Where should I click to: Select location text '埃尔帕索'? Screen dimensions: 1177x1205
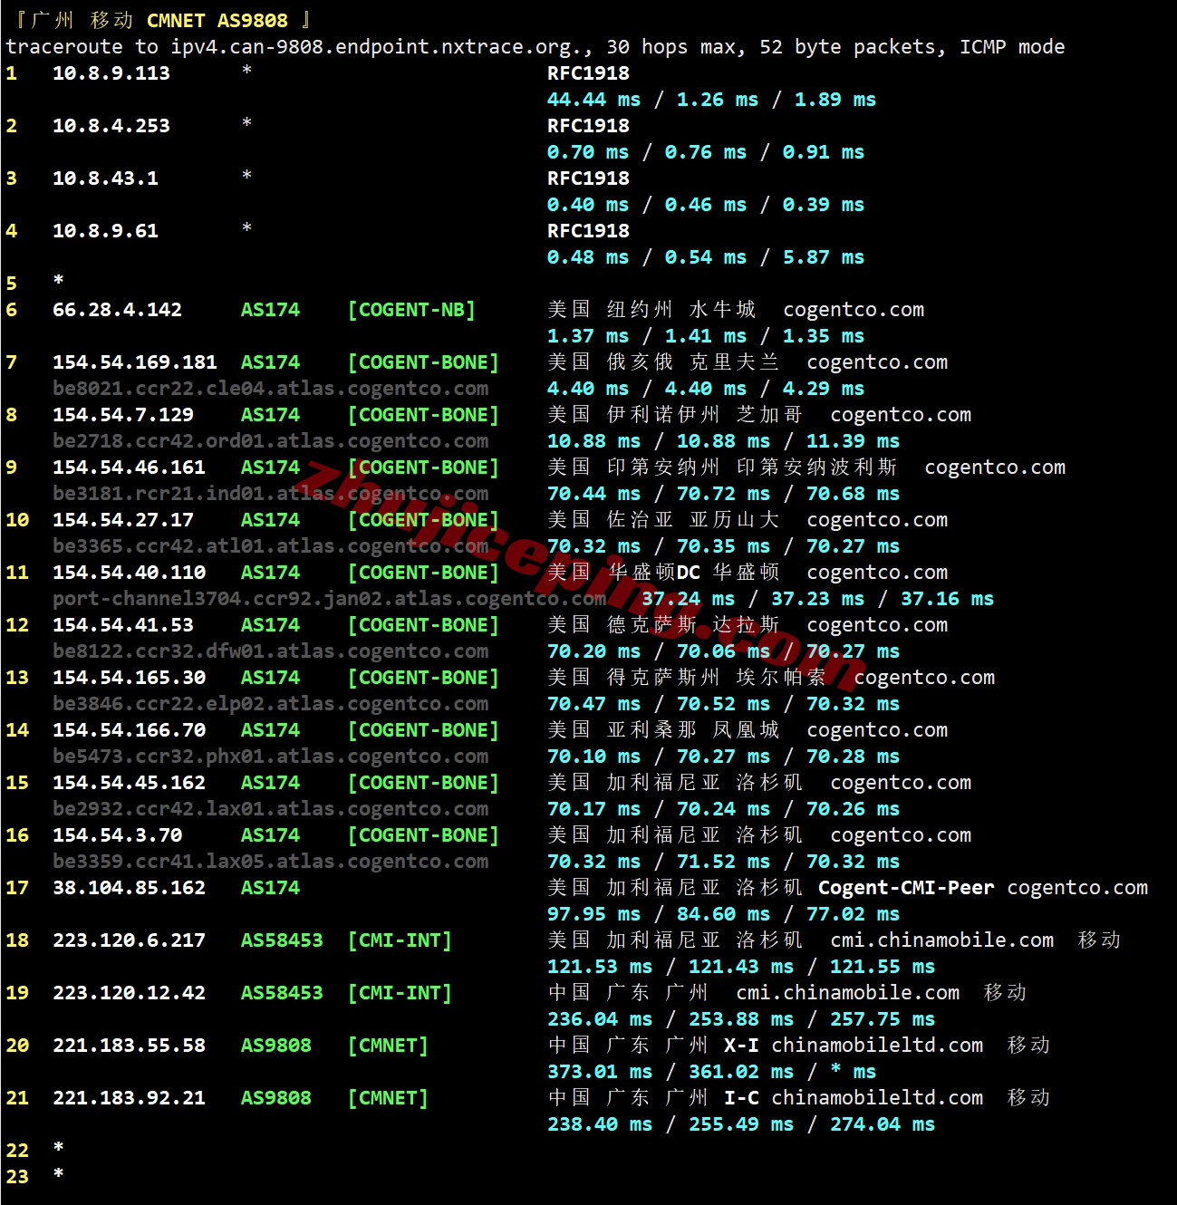(x=781, y=678)
